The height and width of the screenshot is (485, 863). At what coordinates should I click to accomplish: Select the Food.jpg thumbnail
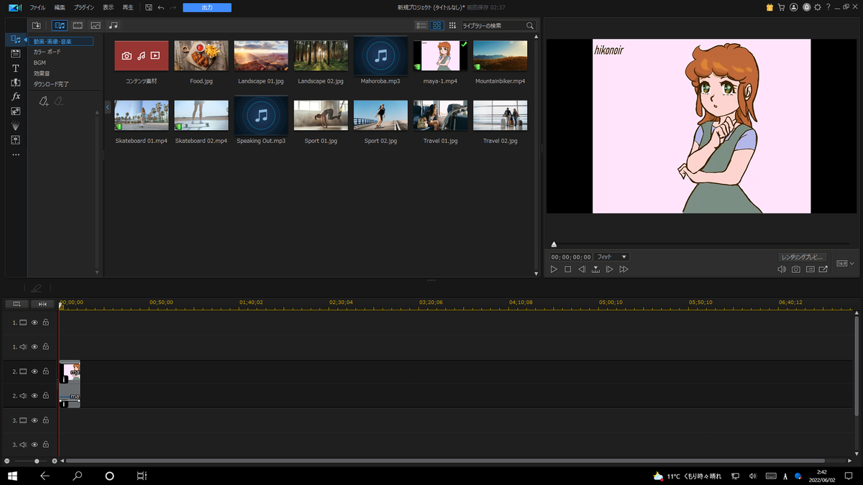pos(201,56)
